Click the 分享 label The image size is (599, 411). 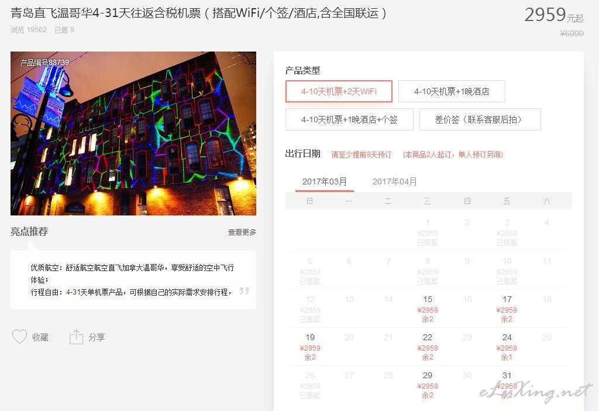[x=97, y=337]
